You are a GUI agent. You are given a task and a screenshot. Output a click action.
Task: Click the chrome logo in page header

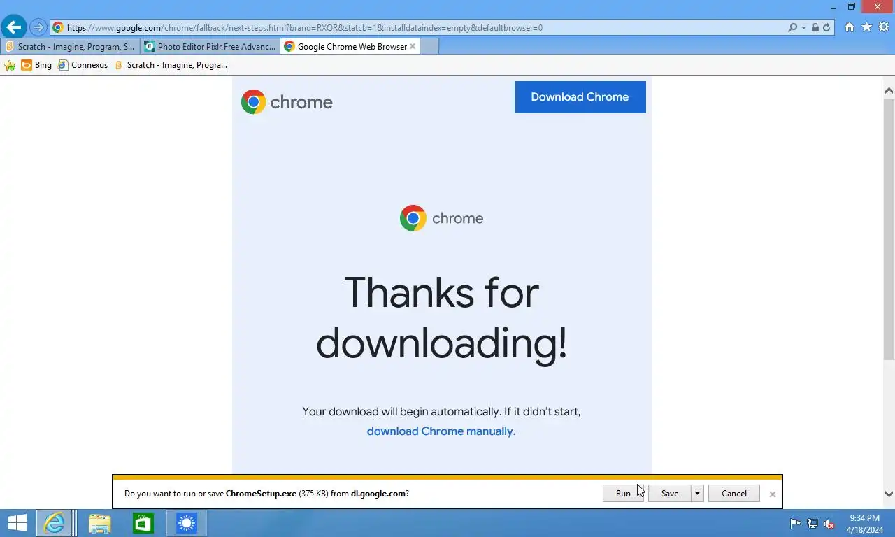tap(287, 102)
